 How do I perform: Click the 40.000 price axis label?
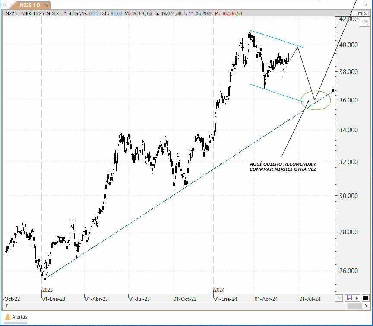click(x=348, y=45)
